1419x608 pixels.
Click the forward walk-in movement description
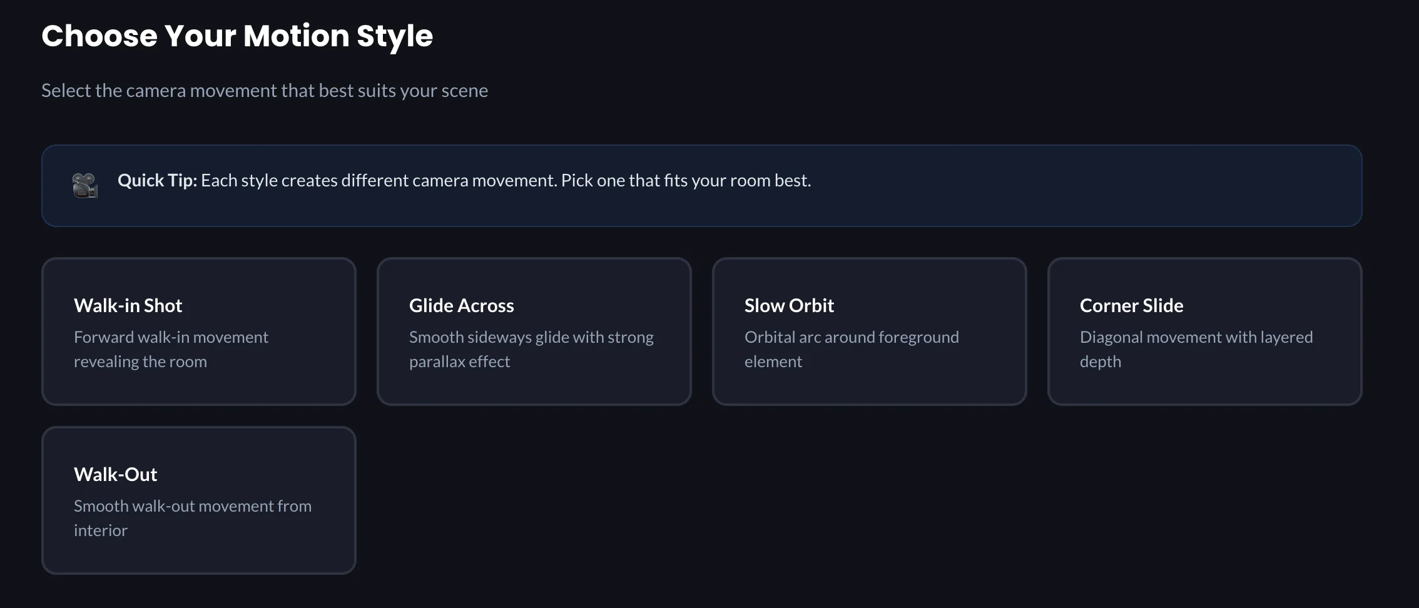coord(171,348)
